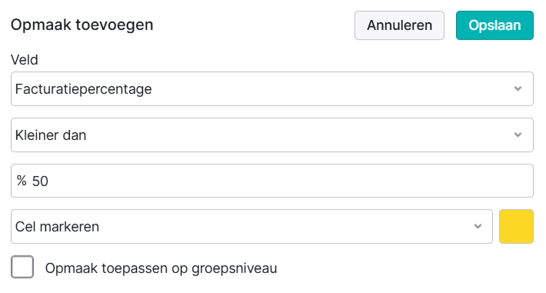Click the value 50 in the threshold field
The width and height of the screenshot is (546, 293).
(40, 181)
